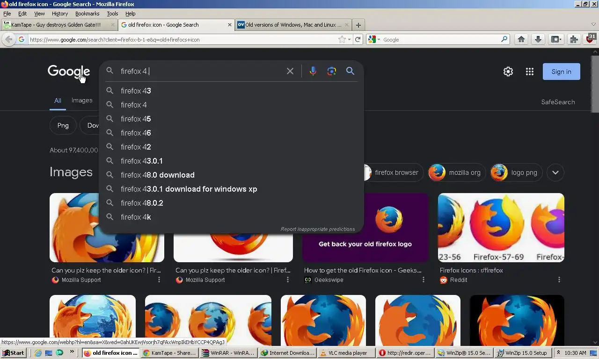Click Firefox address bar URL field

pos(183,40)
